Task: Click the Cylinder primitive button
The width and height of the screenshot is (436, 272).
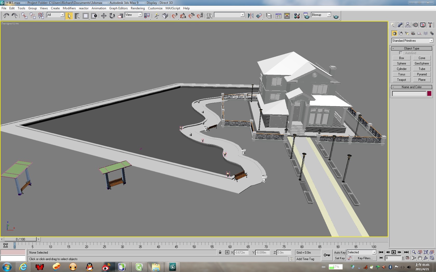Action: coord(401,69)
